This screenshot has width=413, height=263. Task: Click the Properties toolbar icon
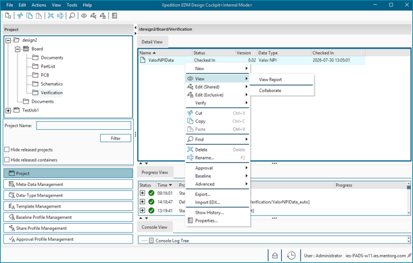click(114, 16)
